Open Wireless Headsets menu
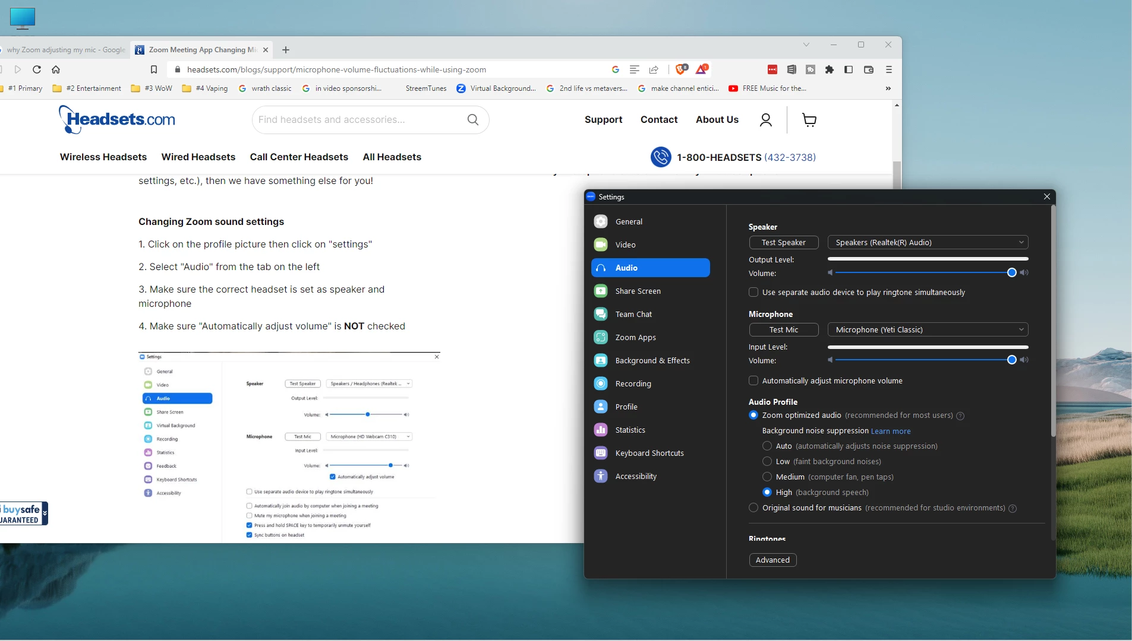1132x641 pixels. [103, 157]
